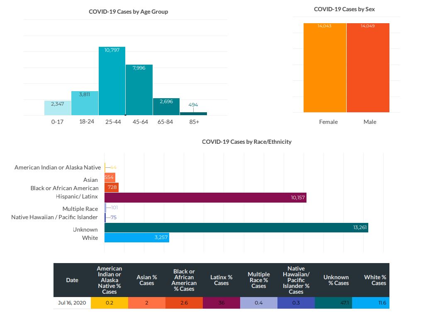
Task: Select the 0-17 age group bar
Action: pos(58,108)
